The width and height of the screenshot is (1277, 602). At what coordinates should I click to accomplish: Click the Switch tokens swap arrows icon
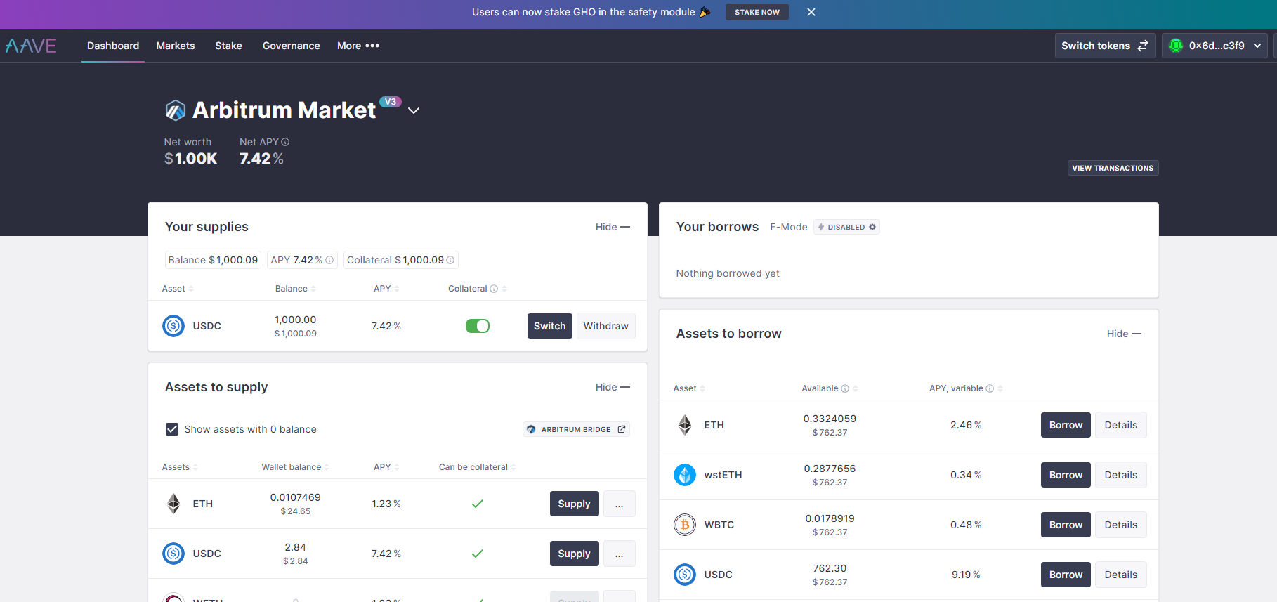[x=1143, y=46]
